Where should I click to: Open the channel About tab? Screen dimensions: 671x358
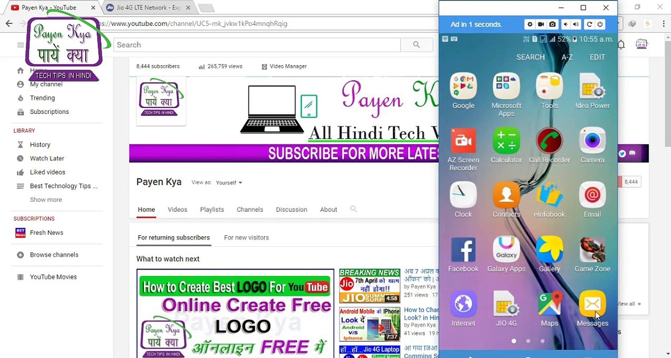pos(329,209)
